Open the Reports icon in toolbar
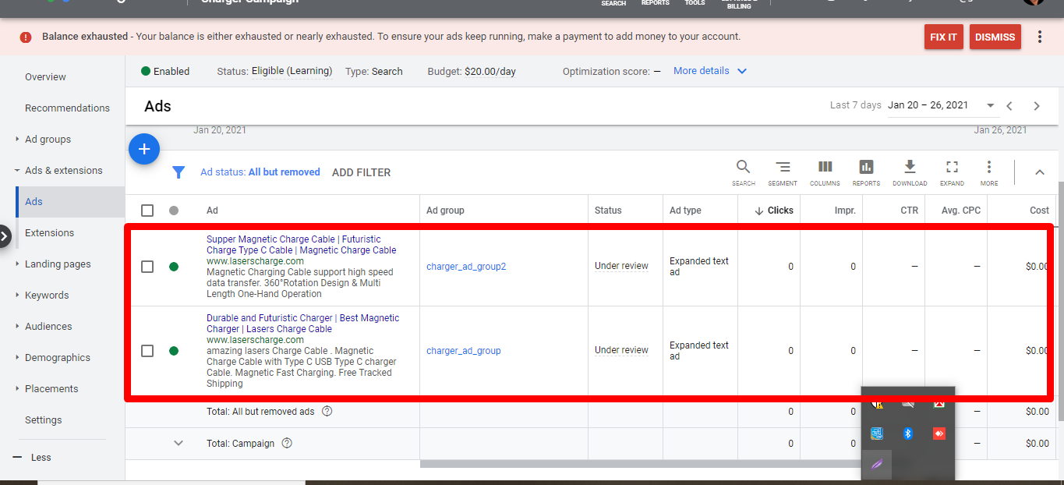This screenshot has height=485, width=1064. (x=866, y=172)
